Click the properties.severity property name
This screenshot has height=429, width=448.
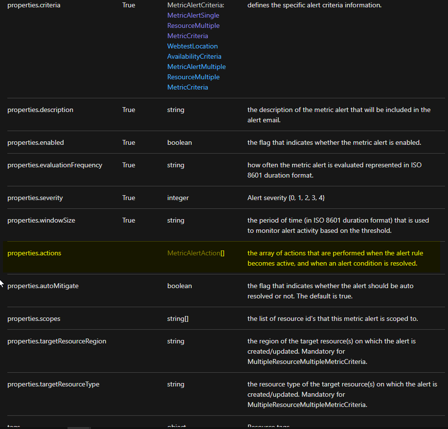point(35,198)
